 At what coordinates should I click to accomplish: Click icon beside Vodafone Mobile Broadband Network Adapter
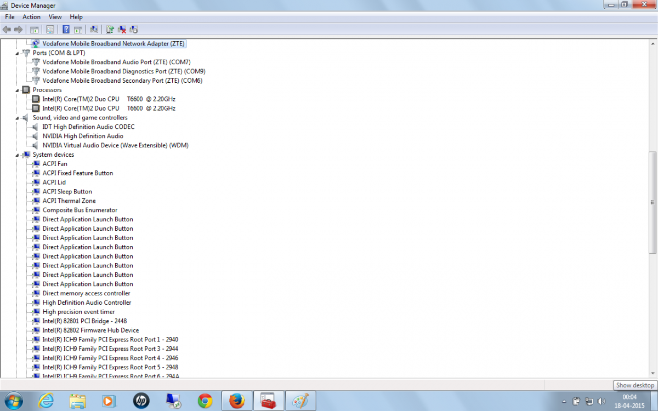point(36,43)
